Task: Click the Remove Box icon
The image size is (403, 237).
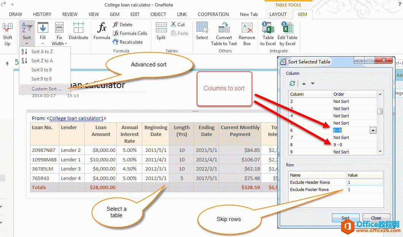Action: (247, 28)
